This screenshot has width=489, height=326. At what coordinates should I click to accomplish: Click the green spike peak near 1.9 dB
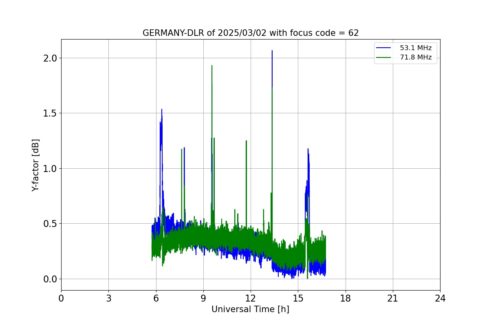(x=212, y=66)
